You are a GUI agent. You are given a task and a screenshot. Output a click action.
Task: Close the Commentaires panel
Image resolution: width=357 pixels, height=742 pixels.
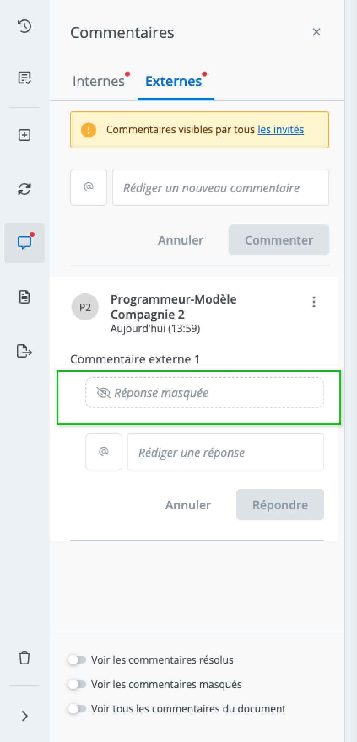point(316,32)
